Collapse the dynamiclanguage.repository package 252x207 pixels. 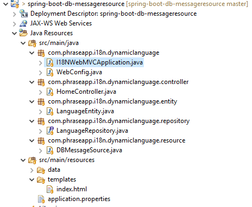(x=32, y=121)
